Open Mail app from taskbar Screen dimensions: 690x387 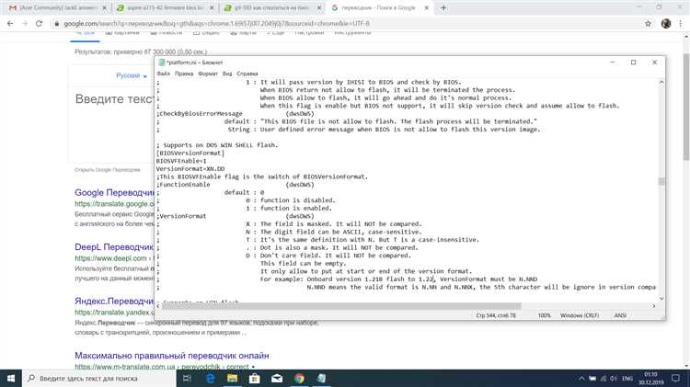click(277, 378)
